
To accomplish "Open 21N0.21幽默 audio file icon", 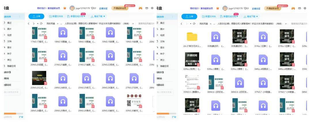I will (x=63, y=55).
